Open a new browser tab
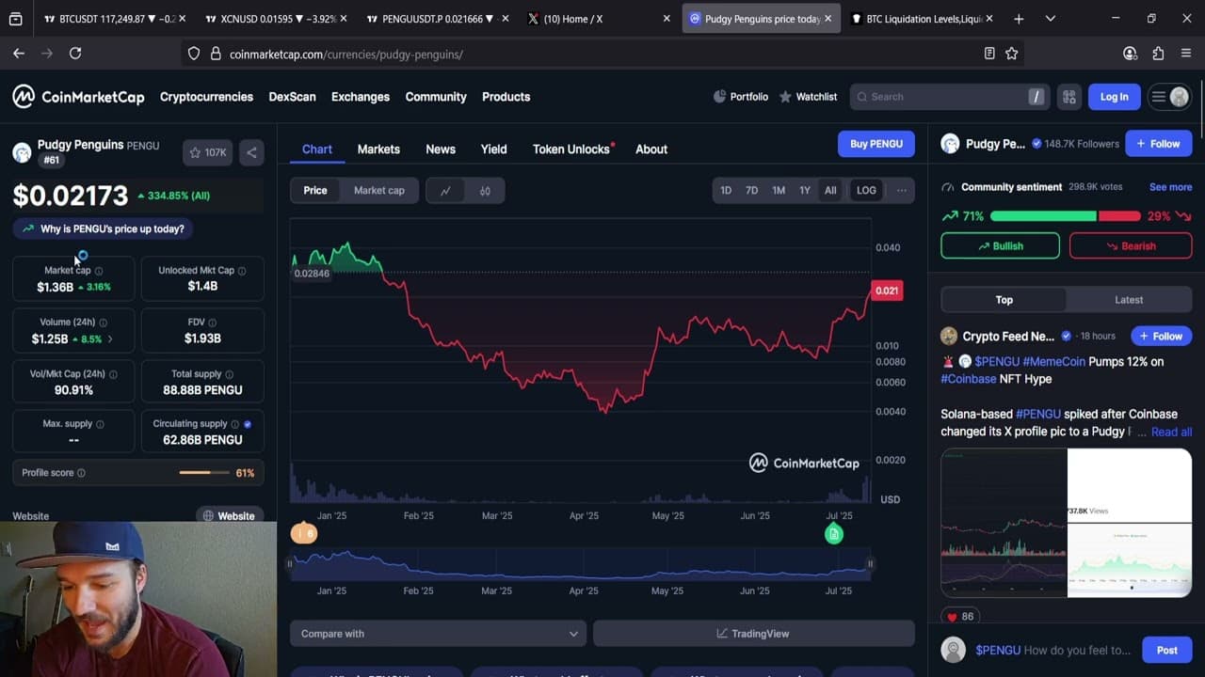 [1019, 19]
